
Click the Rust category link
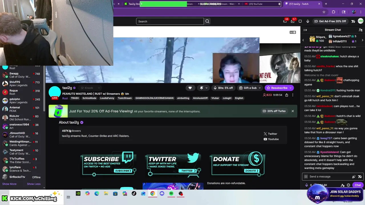click(65, 98)
